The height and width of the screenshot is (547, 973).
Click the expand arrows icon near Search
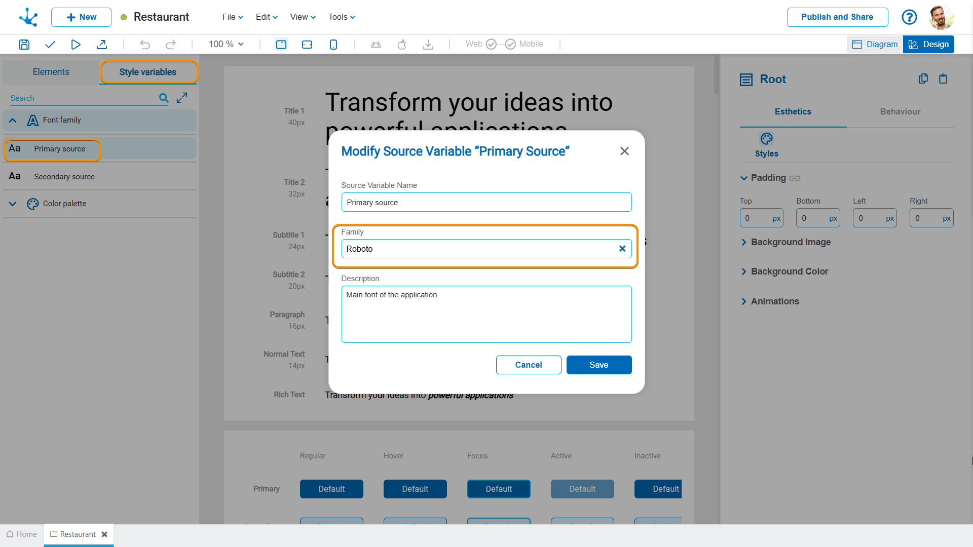pos(182,98)
